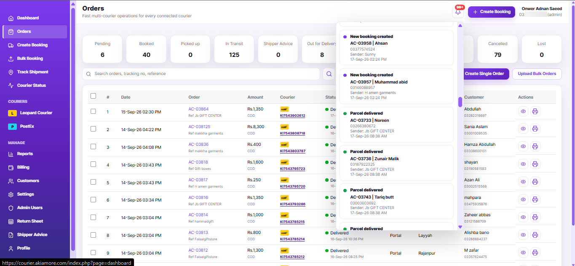Click the Return Sheet table icon
The height and width of the screenshot is (266, 575).
11,221
